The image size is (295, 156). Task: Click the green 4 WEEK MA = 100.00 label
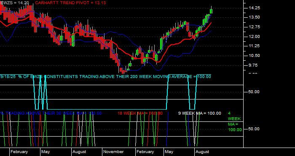tap(235, 121)
